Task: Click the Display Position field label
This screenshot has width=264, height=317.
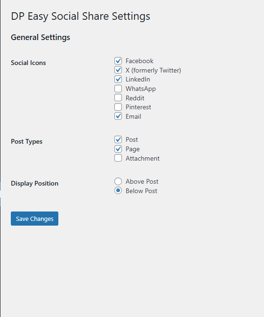Action: tap(34, 183)
